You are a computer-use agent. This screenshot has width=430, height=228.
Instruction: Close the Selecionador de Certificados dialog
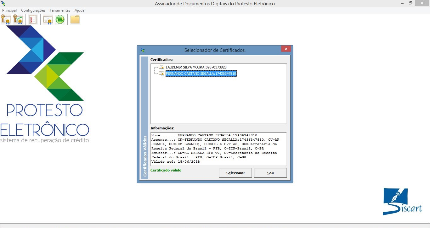(286, 49)
